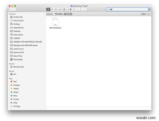This screenshot has width=159, height=121.
Task: Open the arrange items dropdown
Action: click(65, 9)
